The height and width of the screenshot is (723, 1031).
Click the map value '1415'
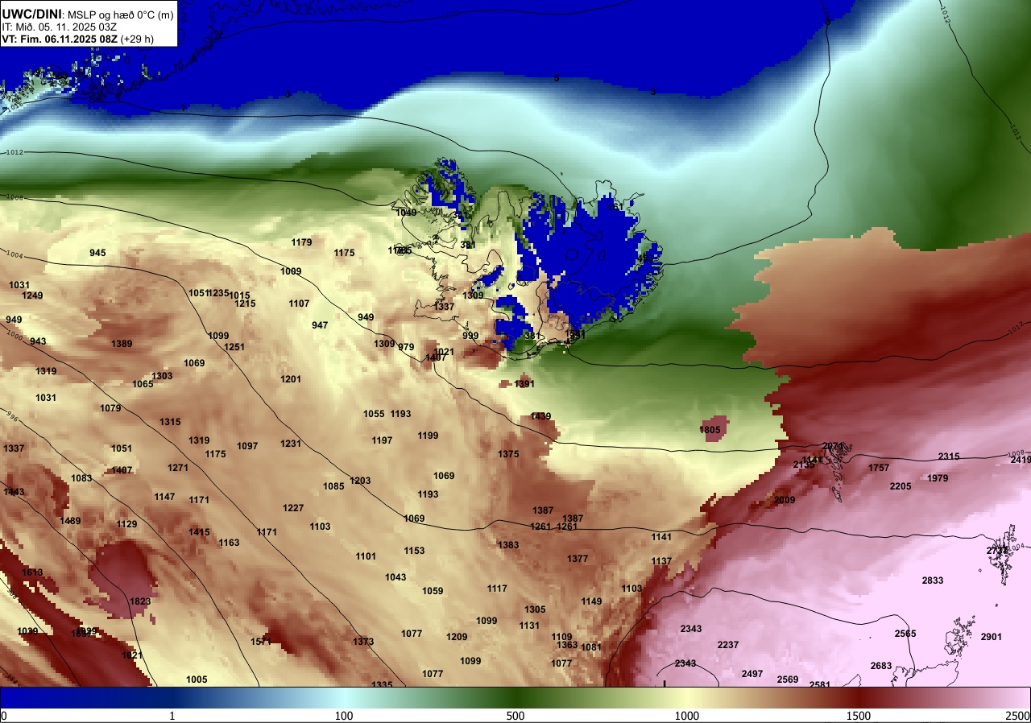pos(199,532)
